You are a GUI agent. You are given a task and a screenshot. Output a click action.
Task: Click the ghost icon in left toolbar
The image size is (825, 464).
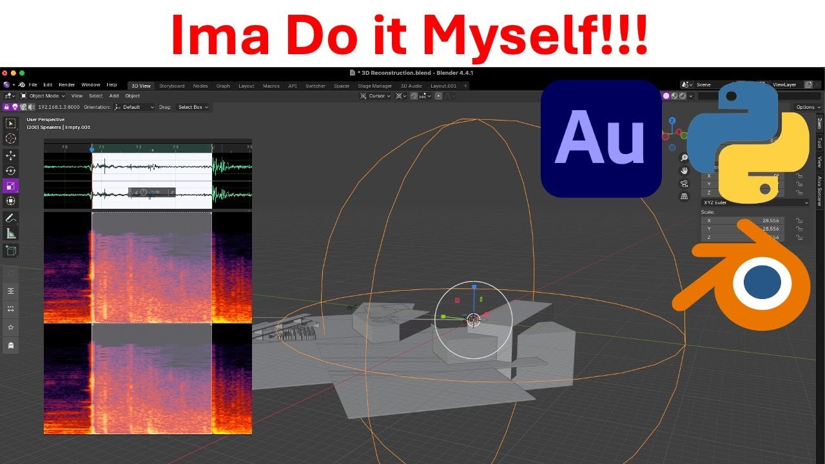[11, 345]
